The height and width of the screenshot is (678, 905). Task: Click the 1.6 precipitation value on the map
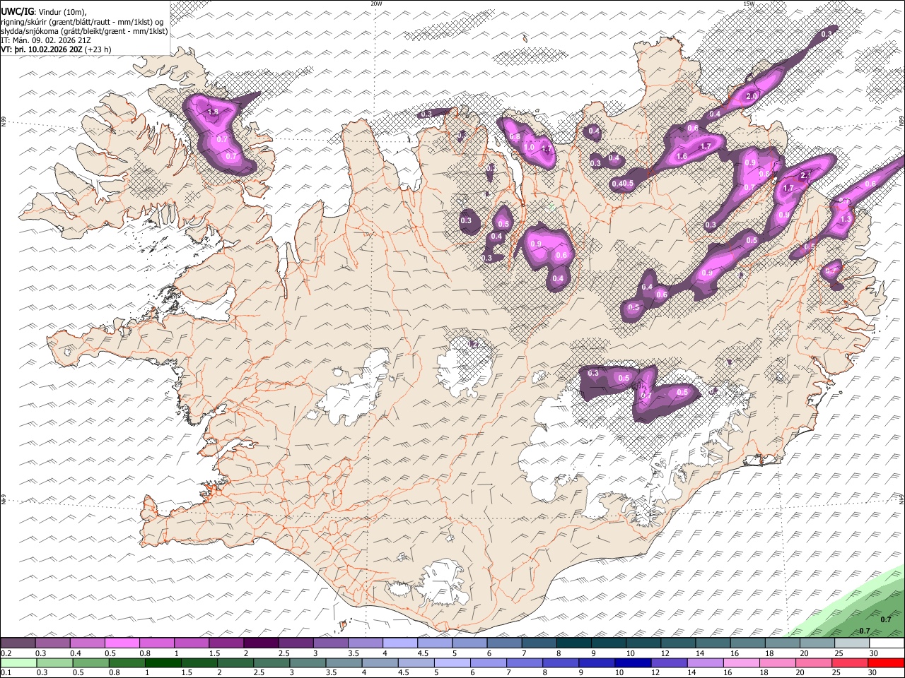[x=682, y=157]
